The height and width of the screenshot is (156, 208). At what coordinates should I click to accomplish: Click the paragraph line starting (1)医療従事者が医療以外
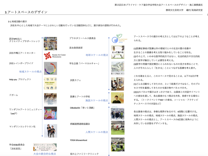coord(162,48)
